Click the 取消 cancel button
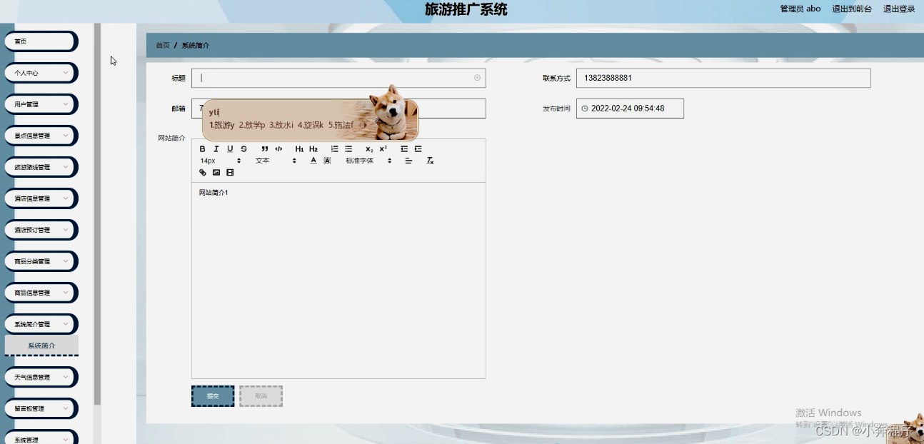The image size is (924, 444). pyautogui.click(x=261, y=396)
